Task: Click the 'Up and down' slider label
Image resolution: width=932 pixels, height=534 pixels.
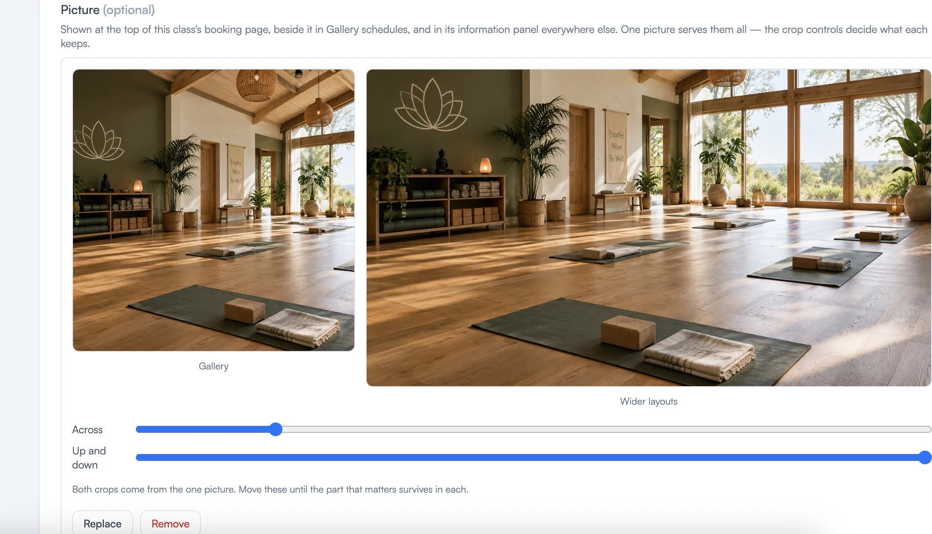Action: (89, 458)
